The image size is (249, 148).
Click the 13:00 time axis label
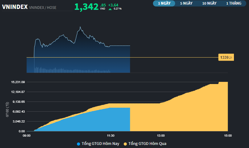[x=161, y=136]
